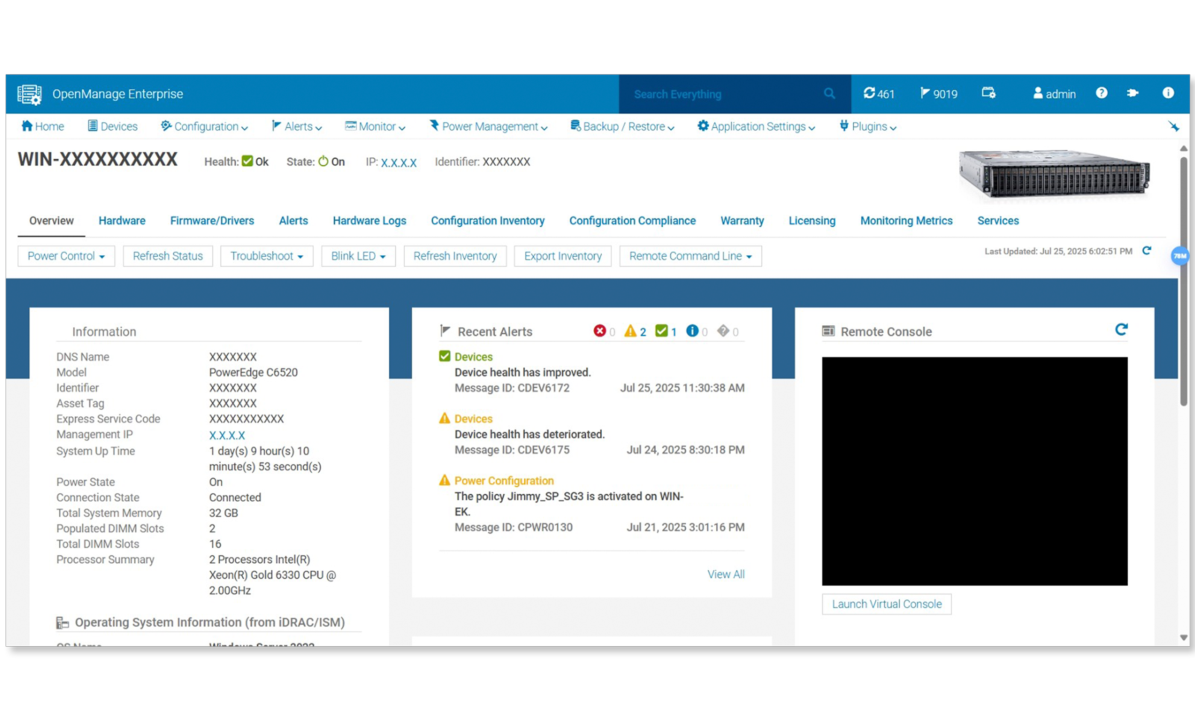Open the alerts flag counter 9019
Screen dimensions: 1195x721
(x=939, y=94)
